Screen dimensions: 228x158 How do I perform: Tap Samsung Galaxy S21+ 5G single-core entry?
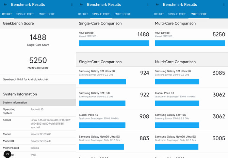coord(114,98)
